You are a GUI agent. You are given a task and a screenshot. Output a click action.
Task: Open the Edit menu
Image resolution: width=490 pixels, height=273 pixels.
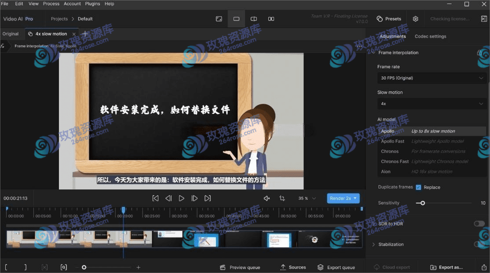pyautogui.click(x=19, y=4)
